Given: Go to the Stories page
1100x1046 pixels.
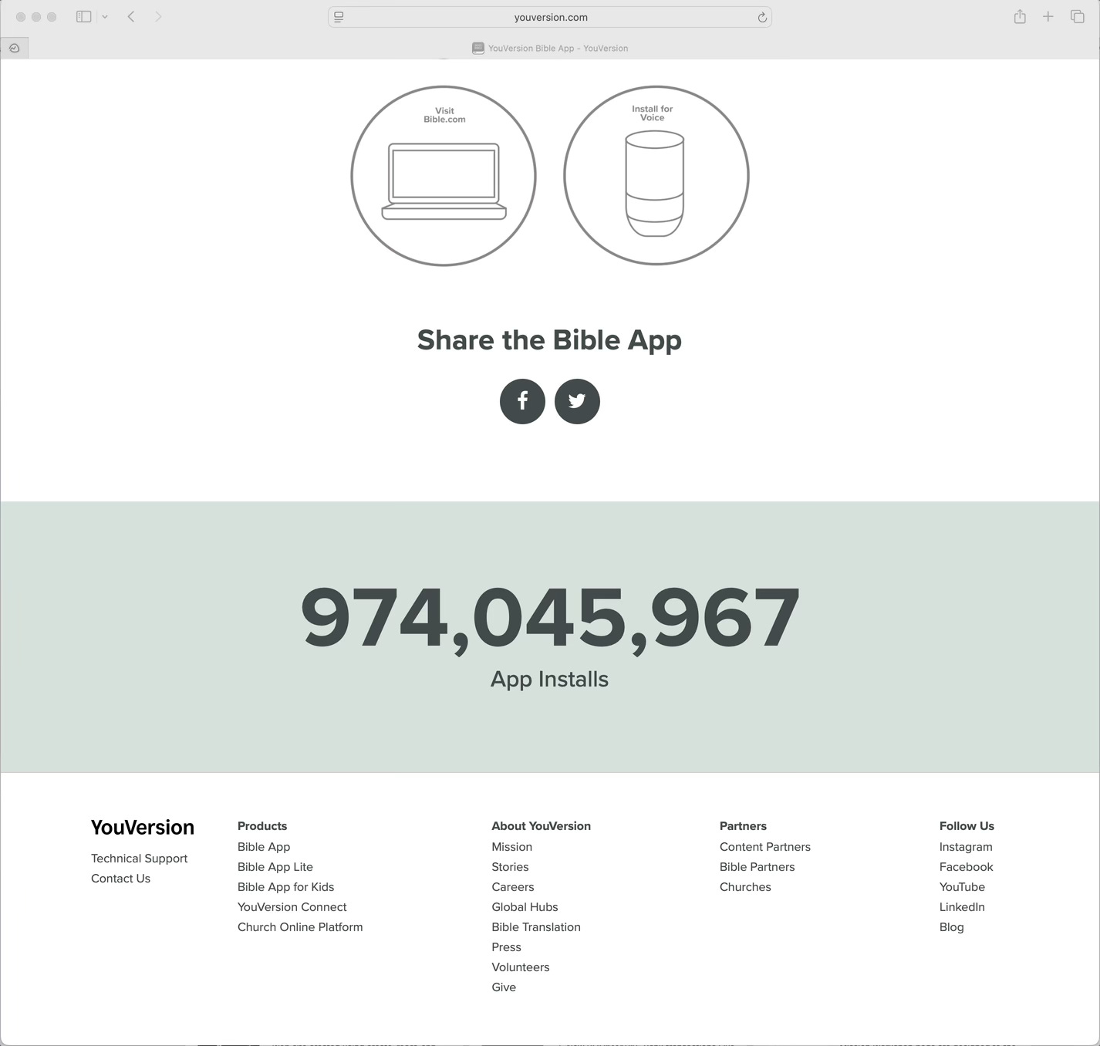Looking at the screenshot, I should click(510, 867).
